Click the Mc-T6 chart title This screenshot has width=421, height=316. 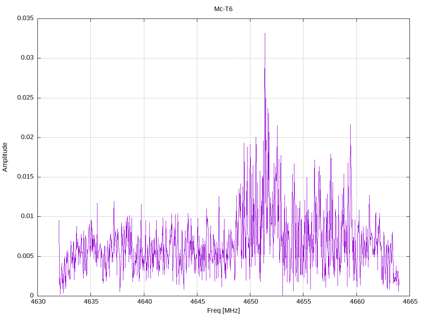(223, 9)
